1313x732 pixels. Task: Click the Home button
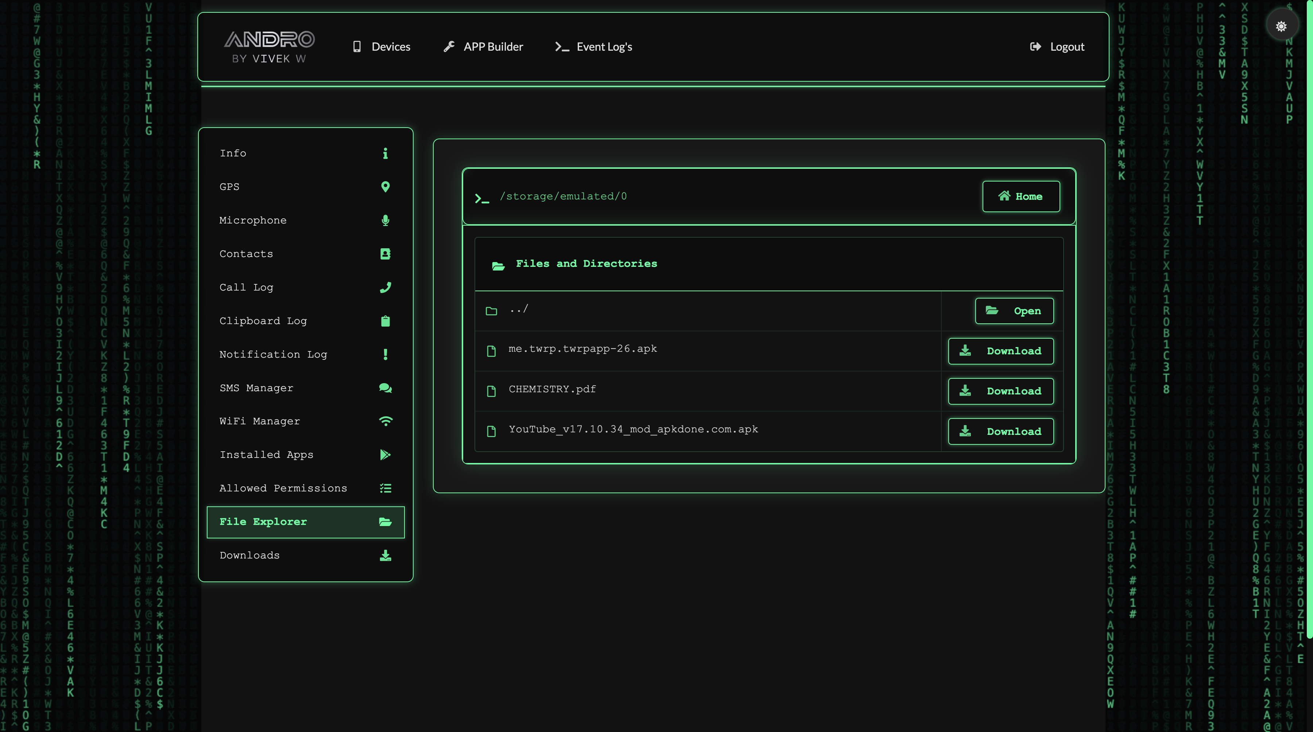click(1021, 196)
